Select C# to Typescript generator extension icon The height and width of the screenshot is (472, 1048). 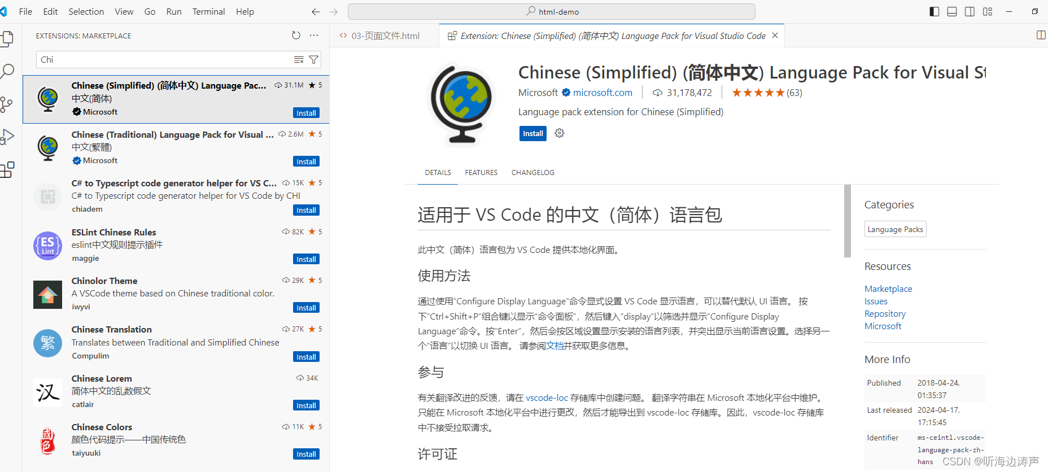click(48, 197)
